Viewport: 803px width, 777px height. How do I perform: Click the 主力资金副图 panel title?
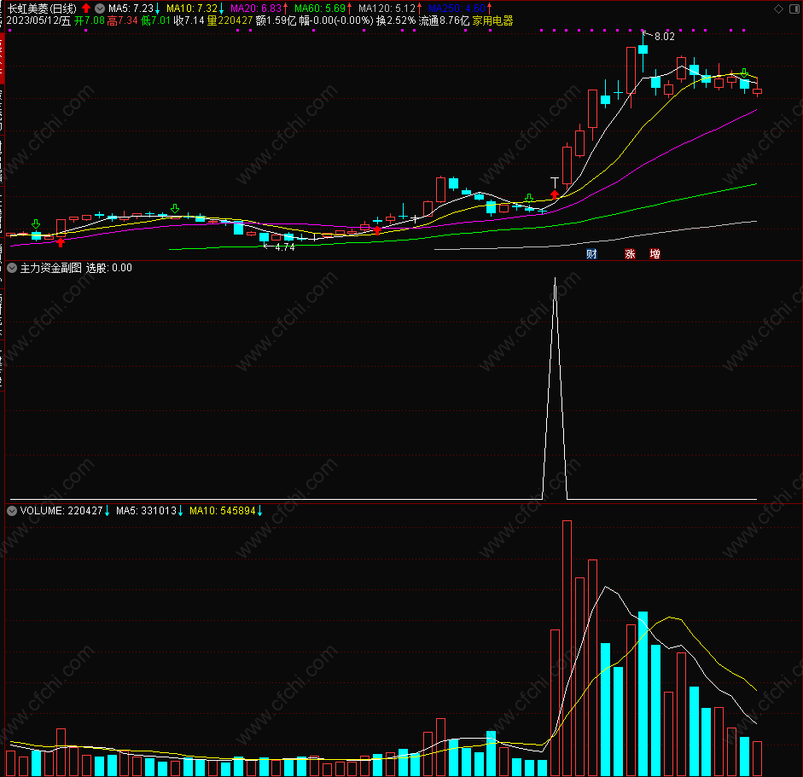point(50,268)
